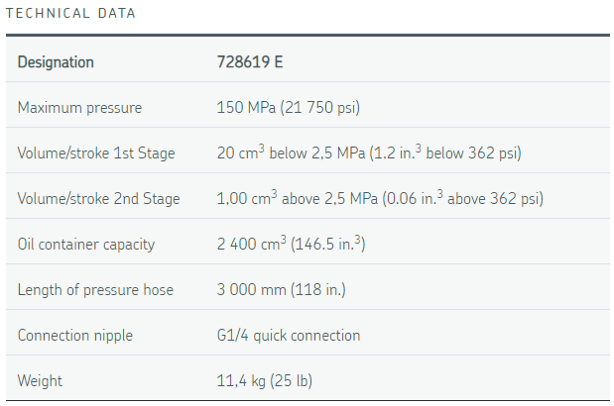Select the Length of pressure hose label
The width and height of the screenshot is (614, 406).
pyautogui.click(x=95, y=289)
